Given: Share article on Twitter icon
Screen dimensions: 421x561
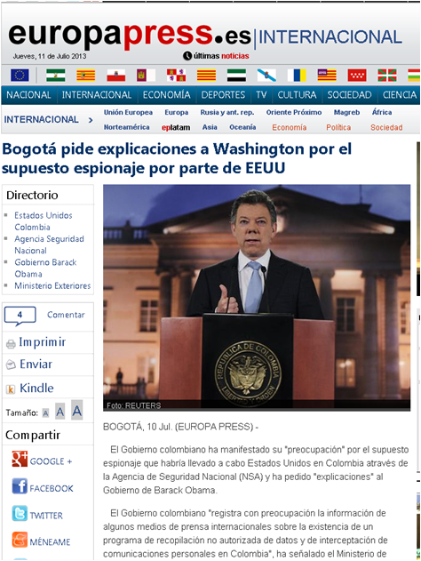Looking at the screenshot, I should click(x=20, y=513).
